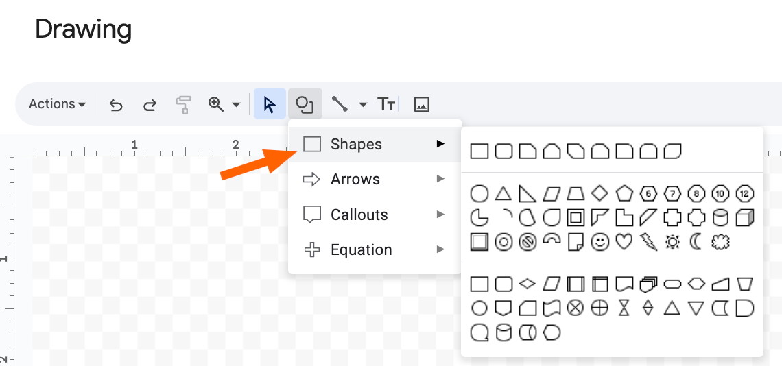The height and width of the screenshot is (366, 782).
Task: Choose the lightning bolt shape
Action: click(x=648, y=242)
